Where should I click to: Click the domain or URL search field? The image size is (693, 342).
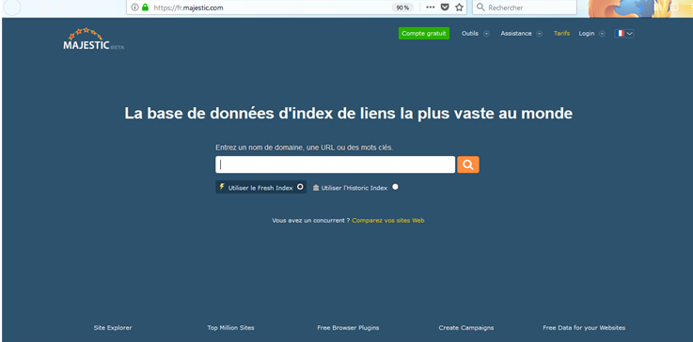[x=335, y=164]
